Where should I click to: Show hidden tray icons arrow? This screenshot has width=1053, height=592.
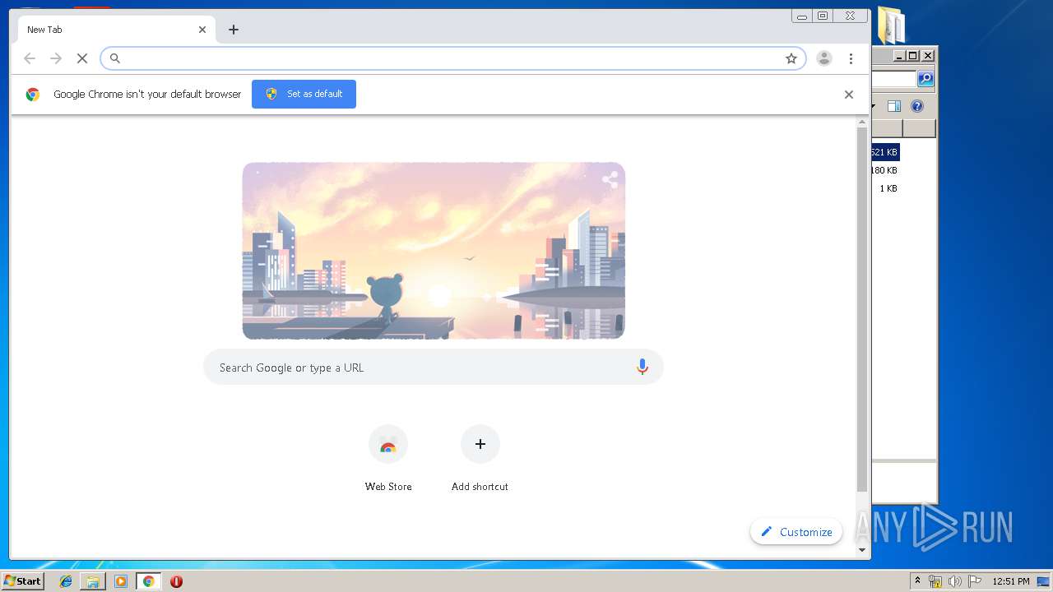(917, 581)
